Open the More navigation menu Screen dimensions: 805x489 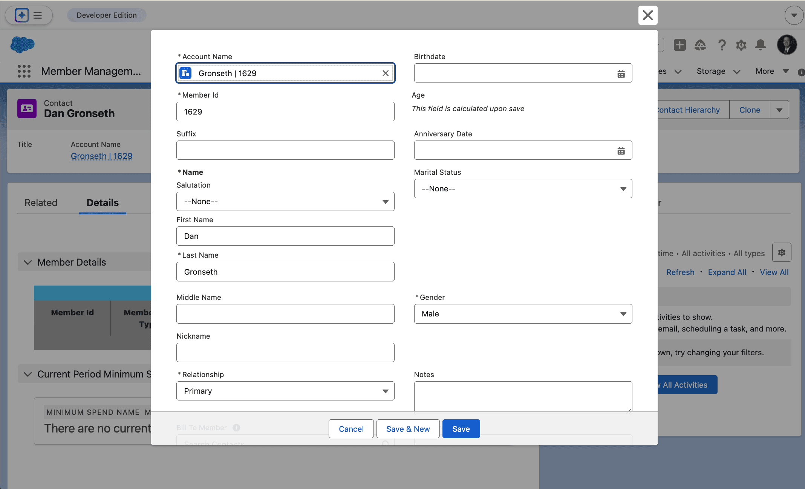(771, 71)
